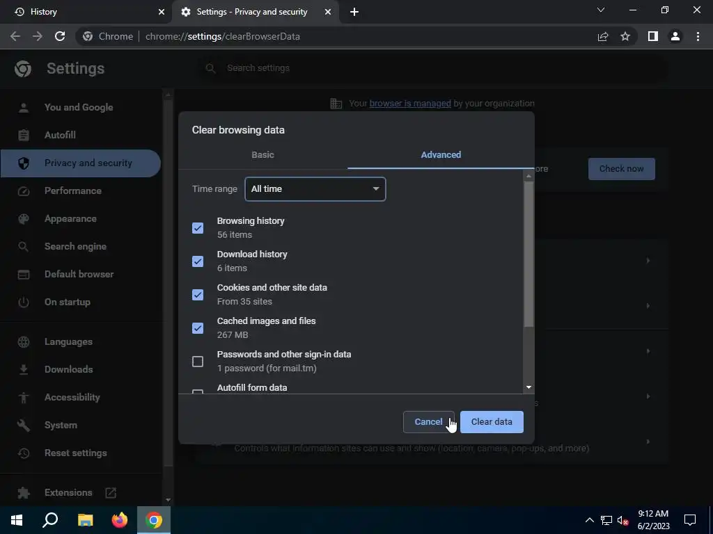Click the address bar URL
The width and height of the screenshot is (713, 534).
pyautogui.click(x=222, y=36)
